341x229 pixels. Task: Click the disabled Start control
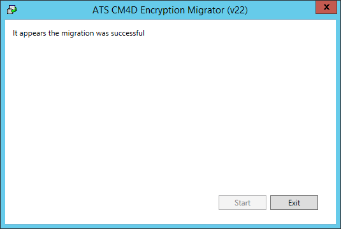click(242, 202)
